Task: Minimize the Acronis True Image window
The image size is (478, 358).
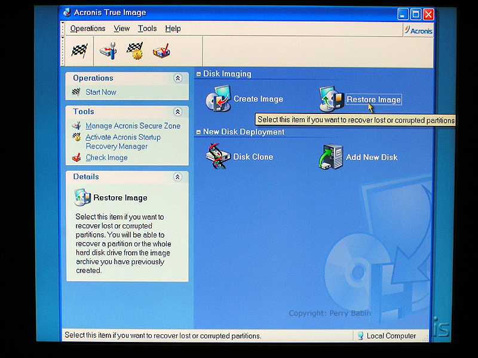Action: (403, 14)
